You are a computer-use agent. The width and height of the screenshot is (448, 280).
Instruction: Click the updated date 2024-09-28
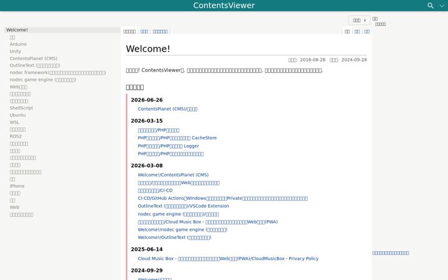[x=354, y=60]
